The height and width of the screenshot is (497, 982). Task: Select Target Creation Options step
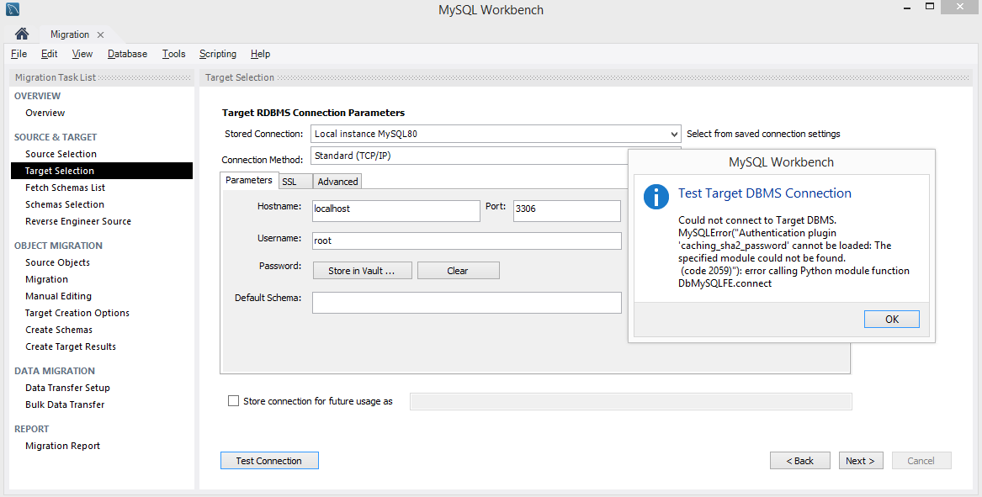click(x=77, y=313)
